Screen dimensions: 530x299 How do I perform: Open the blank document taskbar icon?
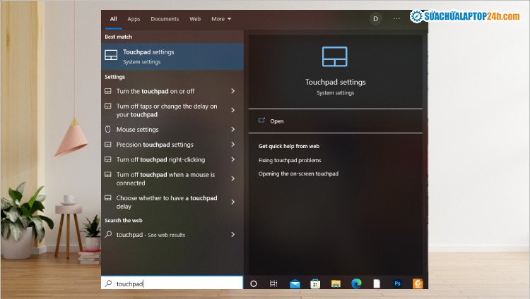pyautogui.click(x=377, y=283)
